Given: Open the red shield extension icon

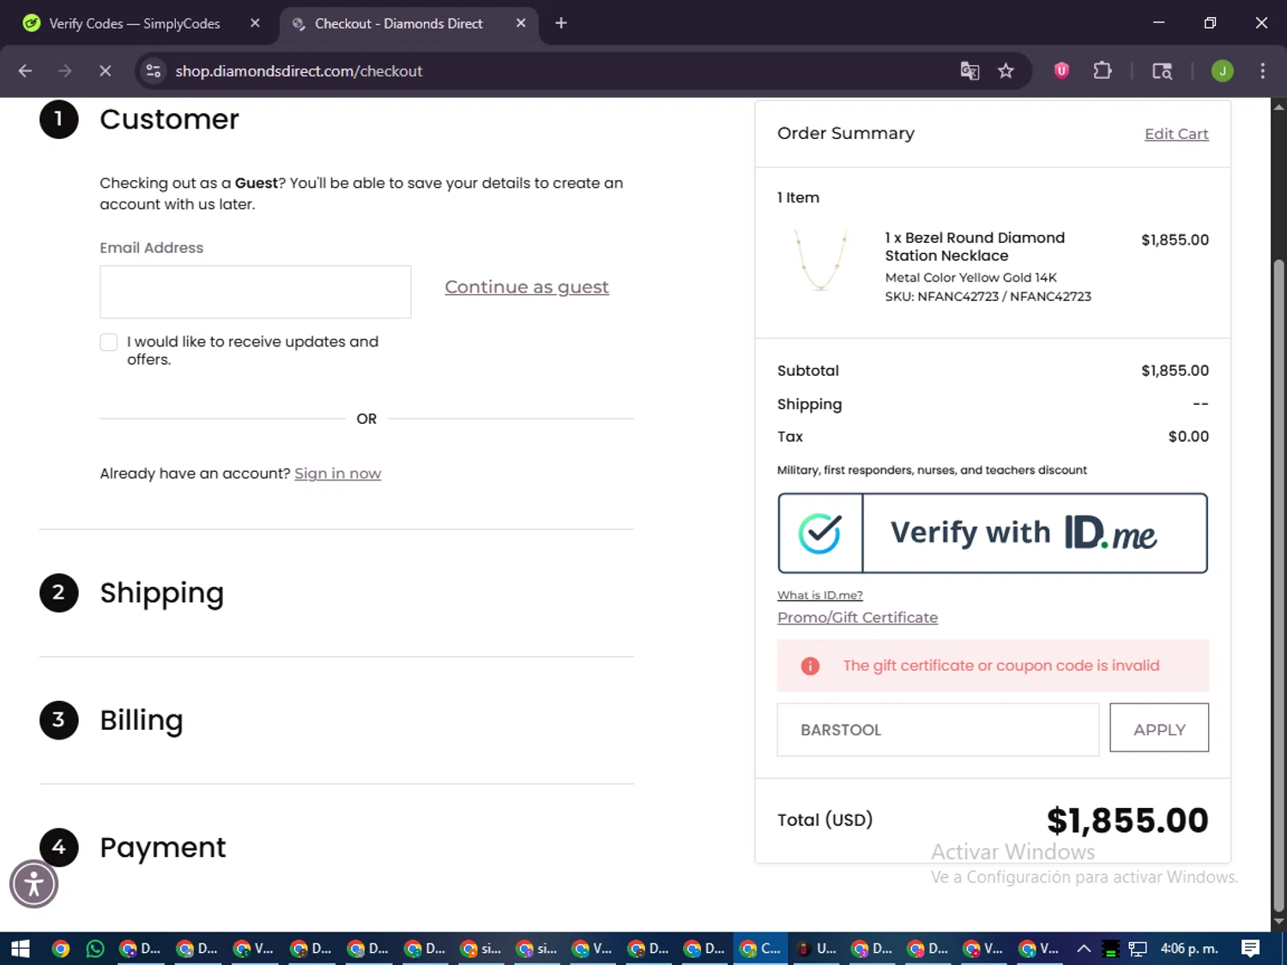Looking at the screenshot, I should (x=1061, y=71).
